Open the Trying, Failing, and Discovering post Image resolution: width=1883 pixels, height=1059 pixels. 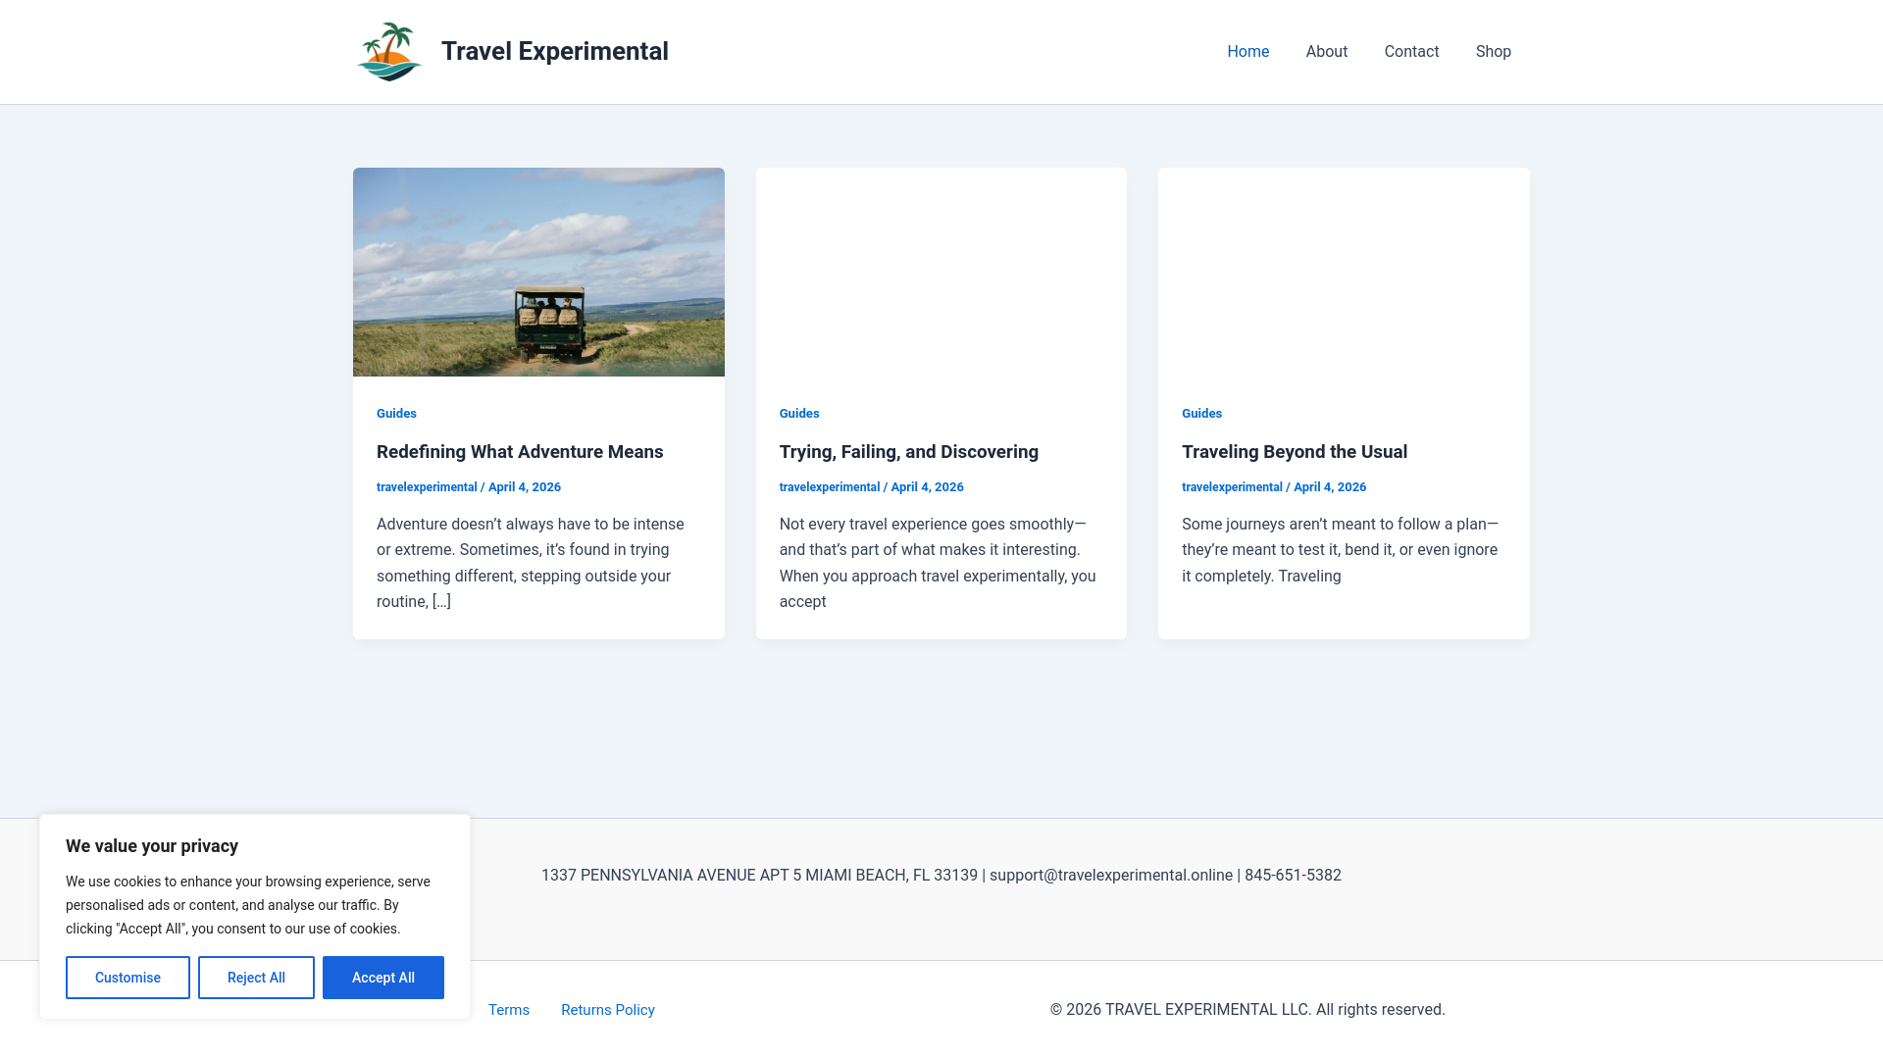908,452
